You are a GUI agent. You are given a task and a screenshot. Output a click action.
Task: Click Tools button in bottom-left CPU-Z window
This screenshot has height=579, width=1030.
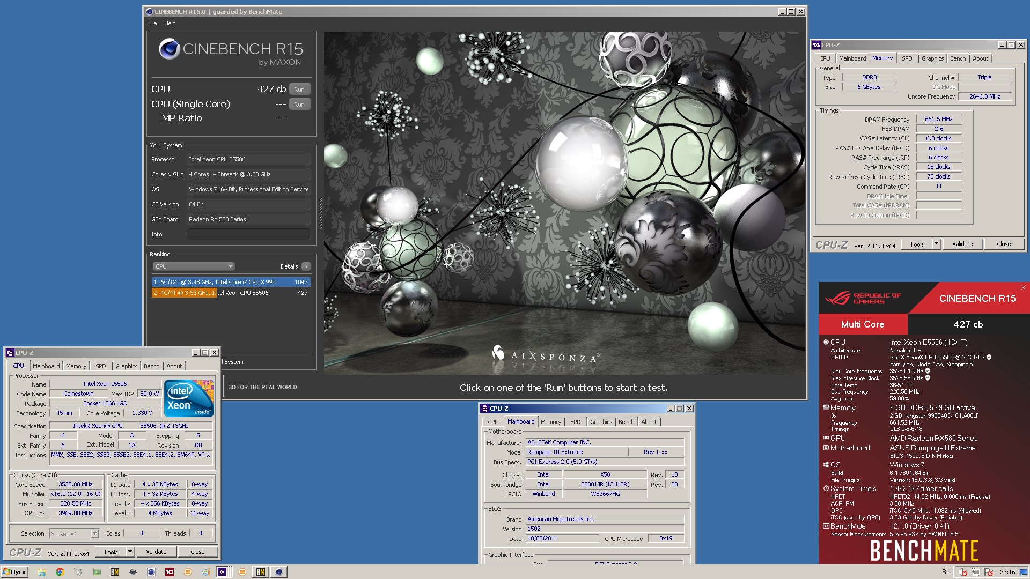coord(111,552)
